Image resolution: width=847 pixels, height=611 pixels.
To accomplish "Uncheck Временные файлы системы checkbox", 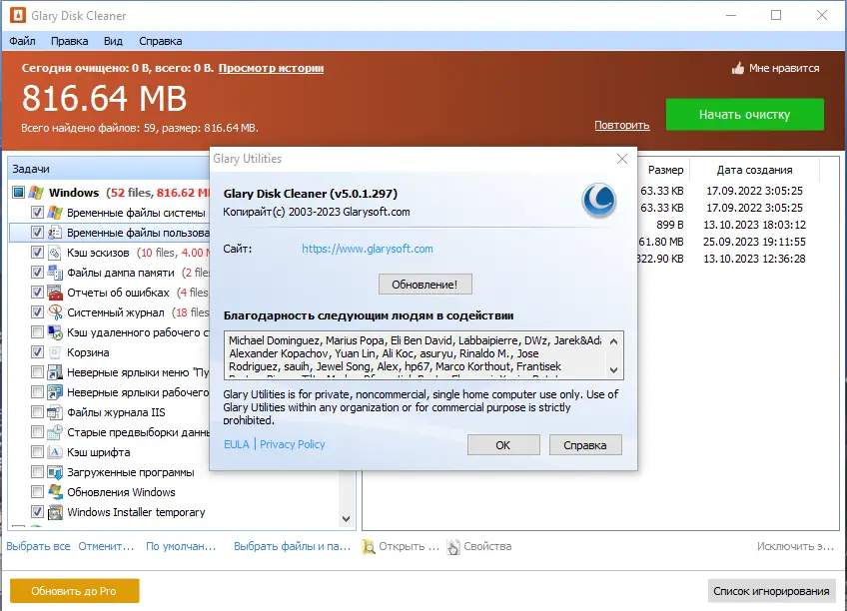I will [x=37, y=213].
